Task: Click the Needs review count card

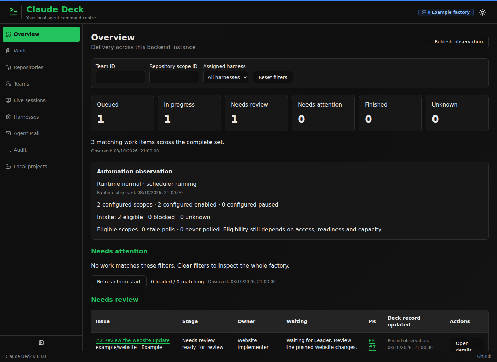Action: coord(256,113)
